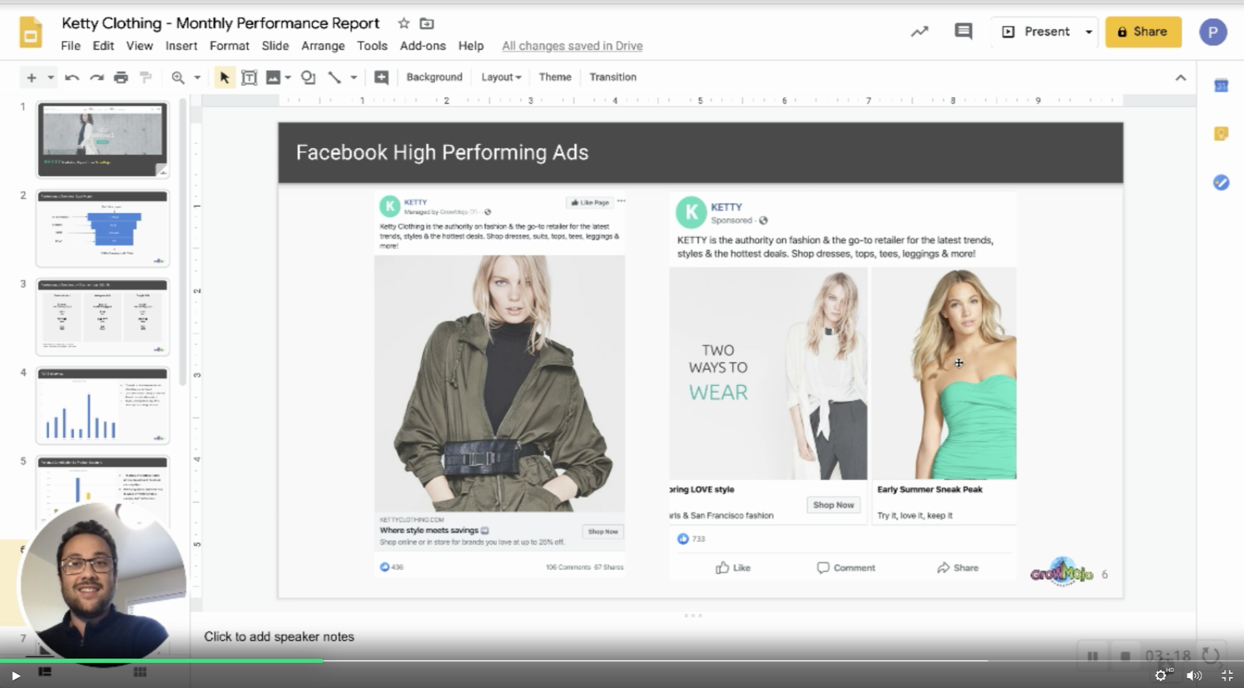Image resolution: width=1244 pixels, height=688 pixels.
Task: Open the Insert menu
Action: pos(181,46)
